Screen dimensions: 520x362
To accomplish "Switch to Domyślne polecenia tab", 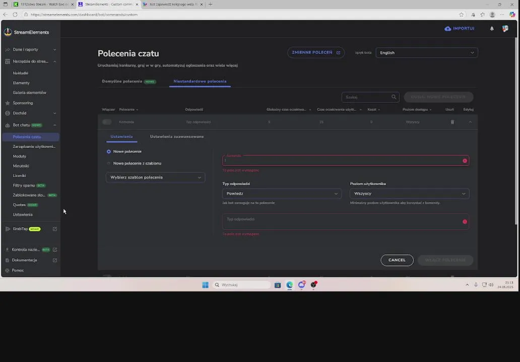I will point(128,81).
